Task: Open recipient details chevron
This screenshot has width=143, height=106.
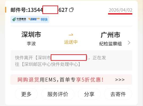Action: pos(129,43)
